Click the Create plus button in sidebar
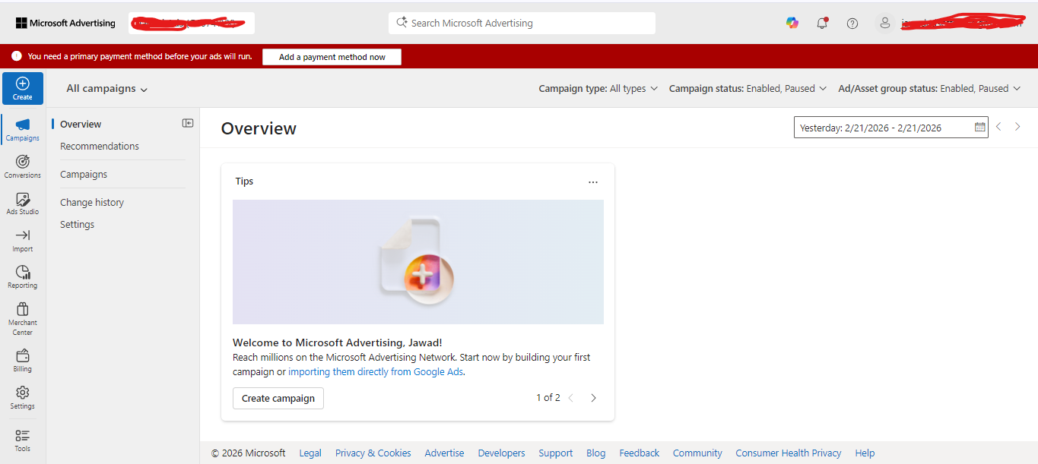 tap(23, 88)
